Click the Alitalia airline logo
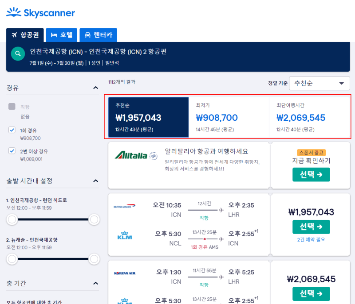Screen dimensions: 355x304 click(136, 155)
